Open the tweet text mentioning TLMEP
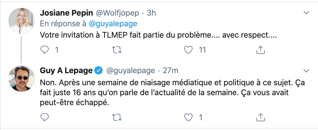 158,35
